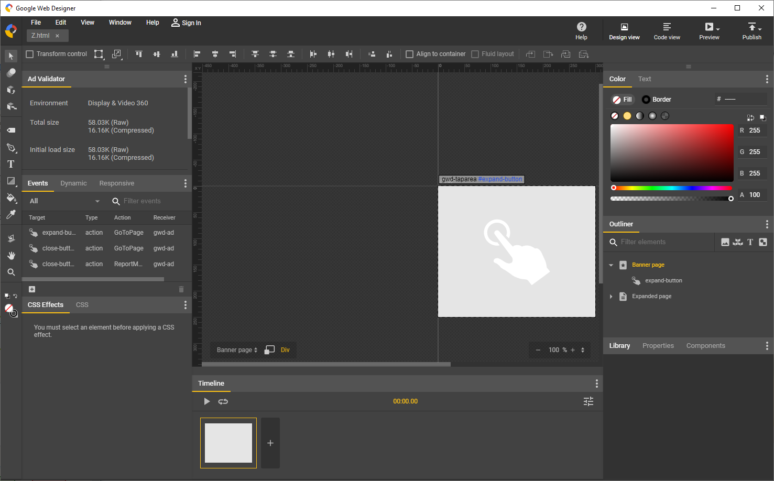Filter outliner by image elements
The image size is (774, 481).
click(725, 242)
